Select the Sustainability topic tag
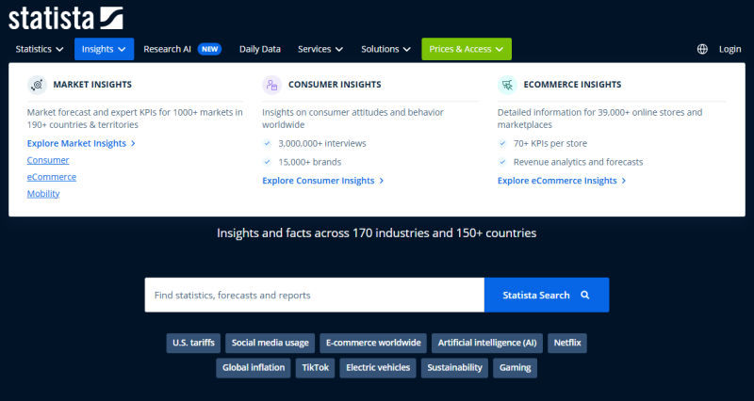Screen dimensions: 754x401 point(454,368)
